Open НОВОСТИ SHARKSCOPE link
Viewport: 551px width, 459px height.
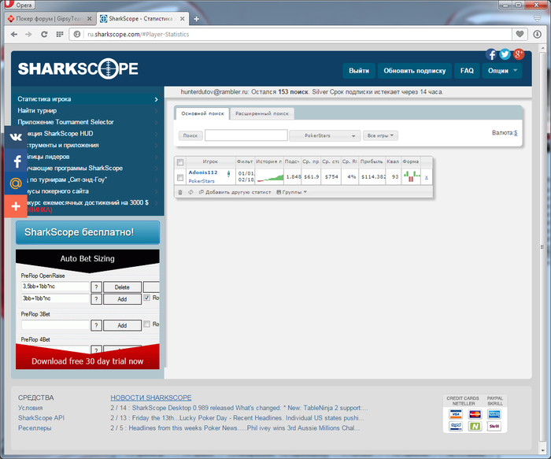coord(151,398)
